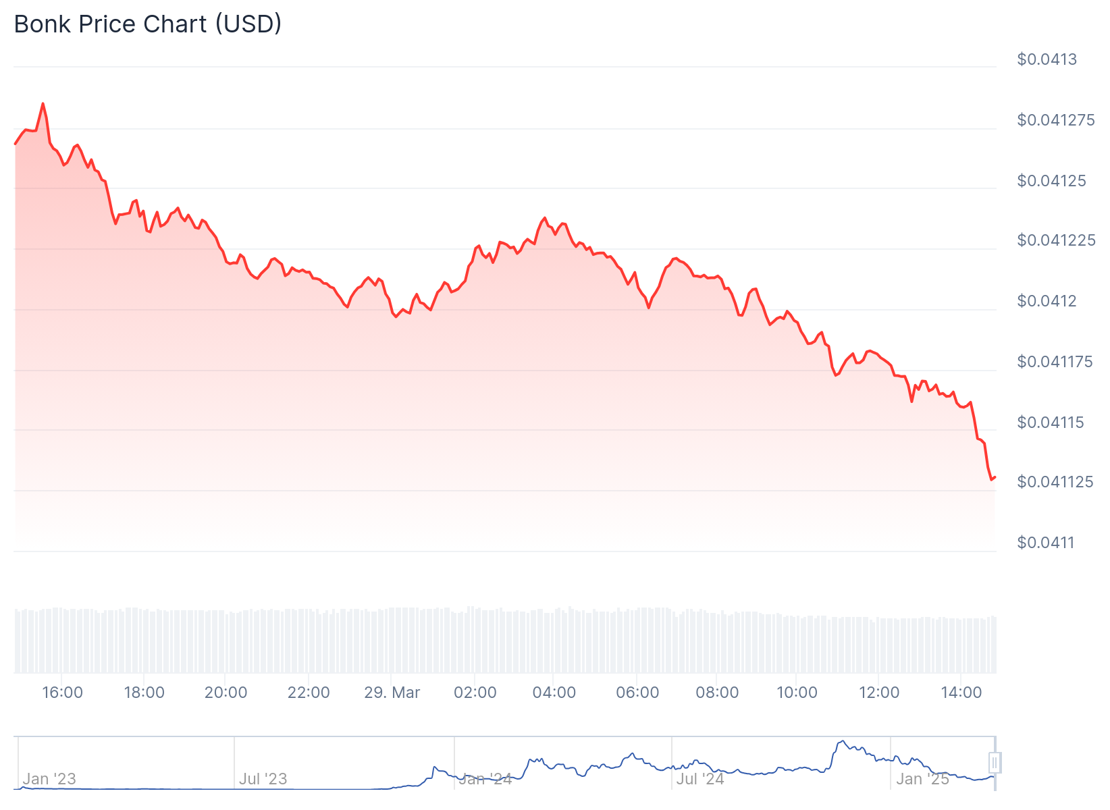Click Jan '25 label in navigator timeline
1110x810 pixels.
coord(922,779)
